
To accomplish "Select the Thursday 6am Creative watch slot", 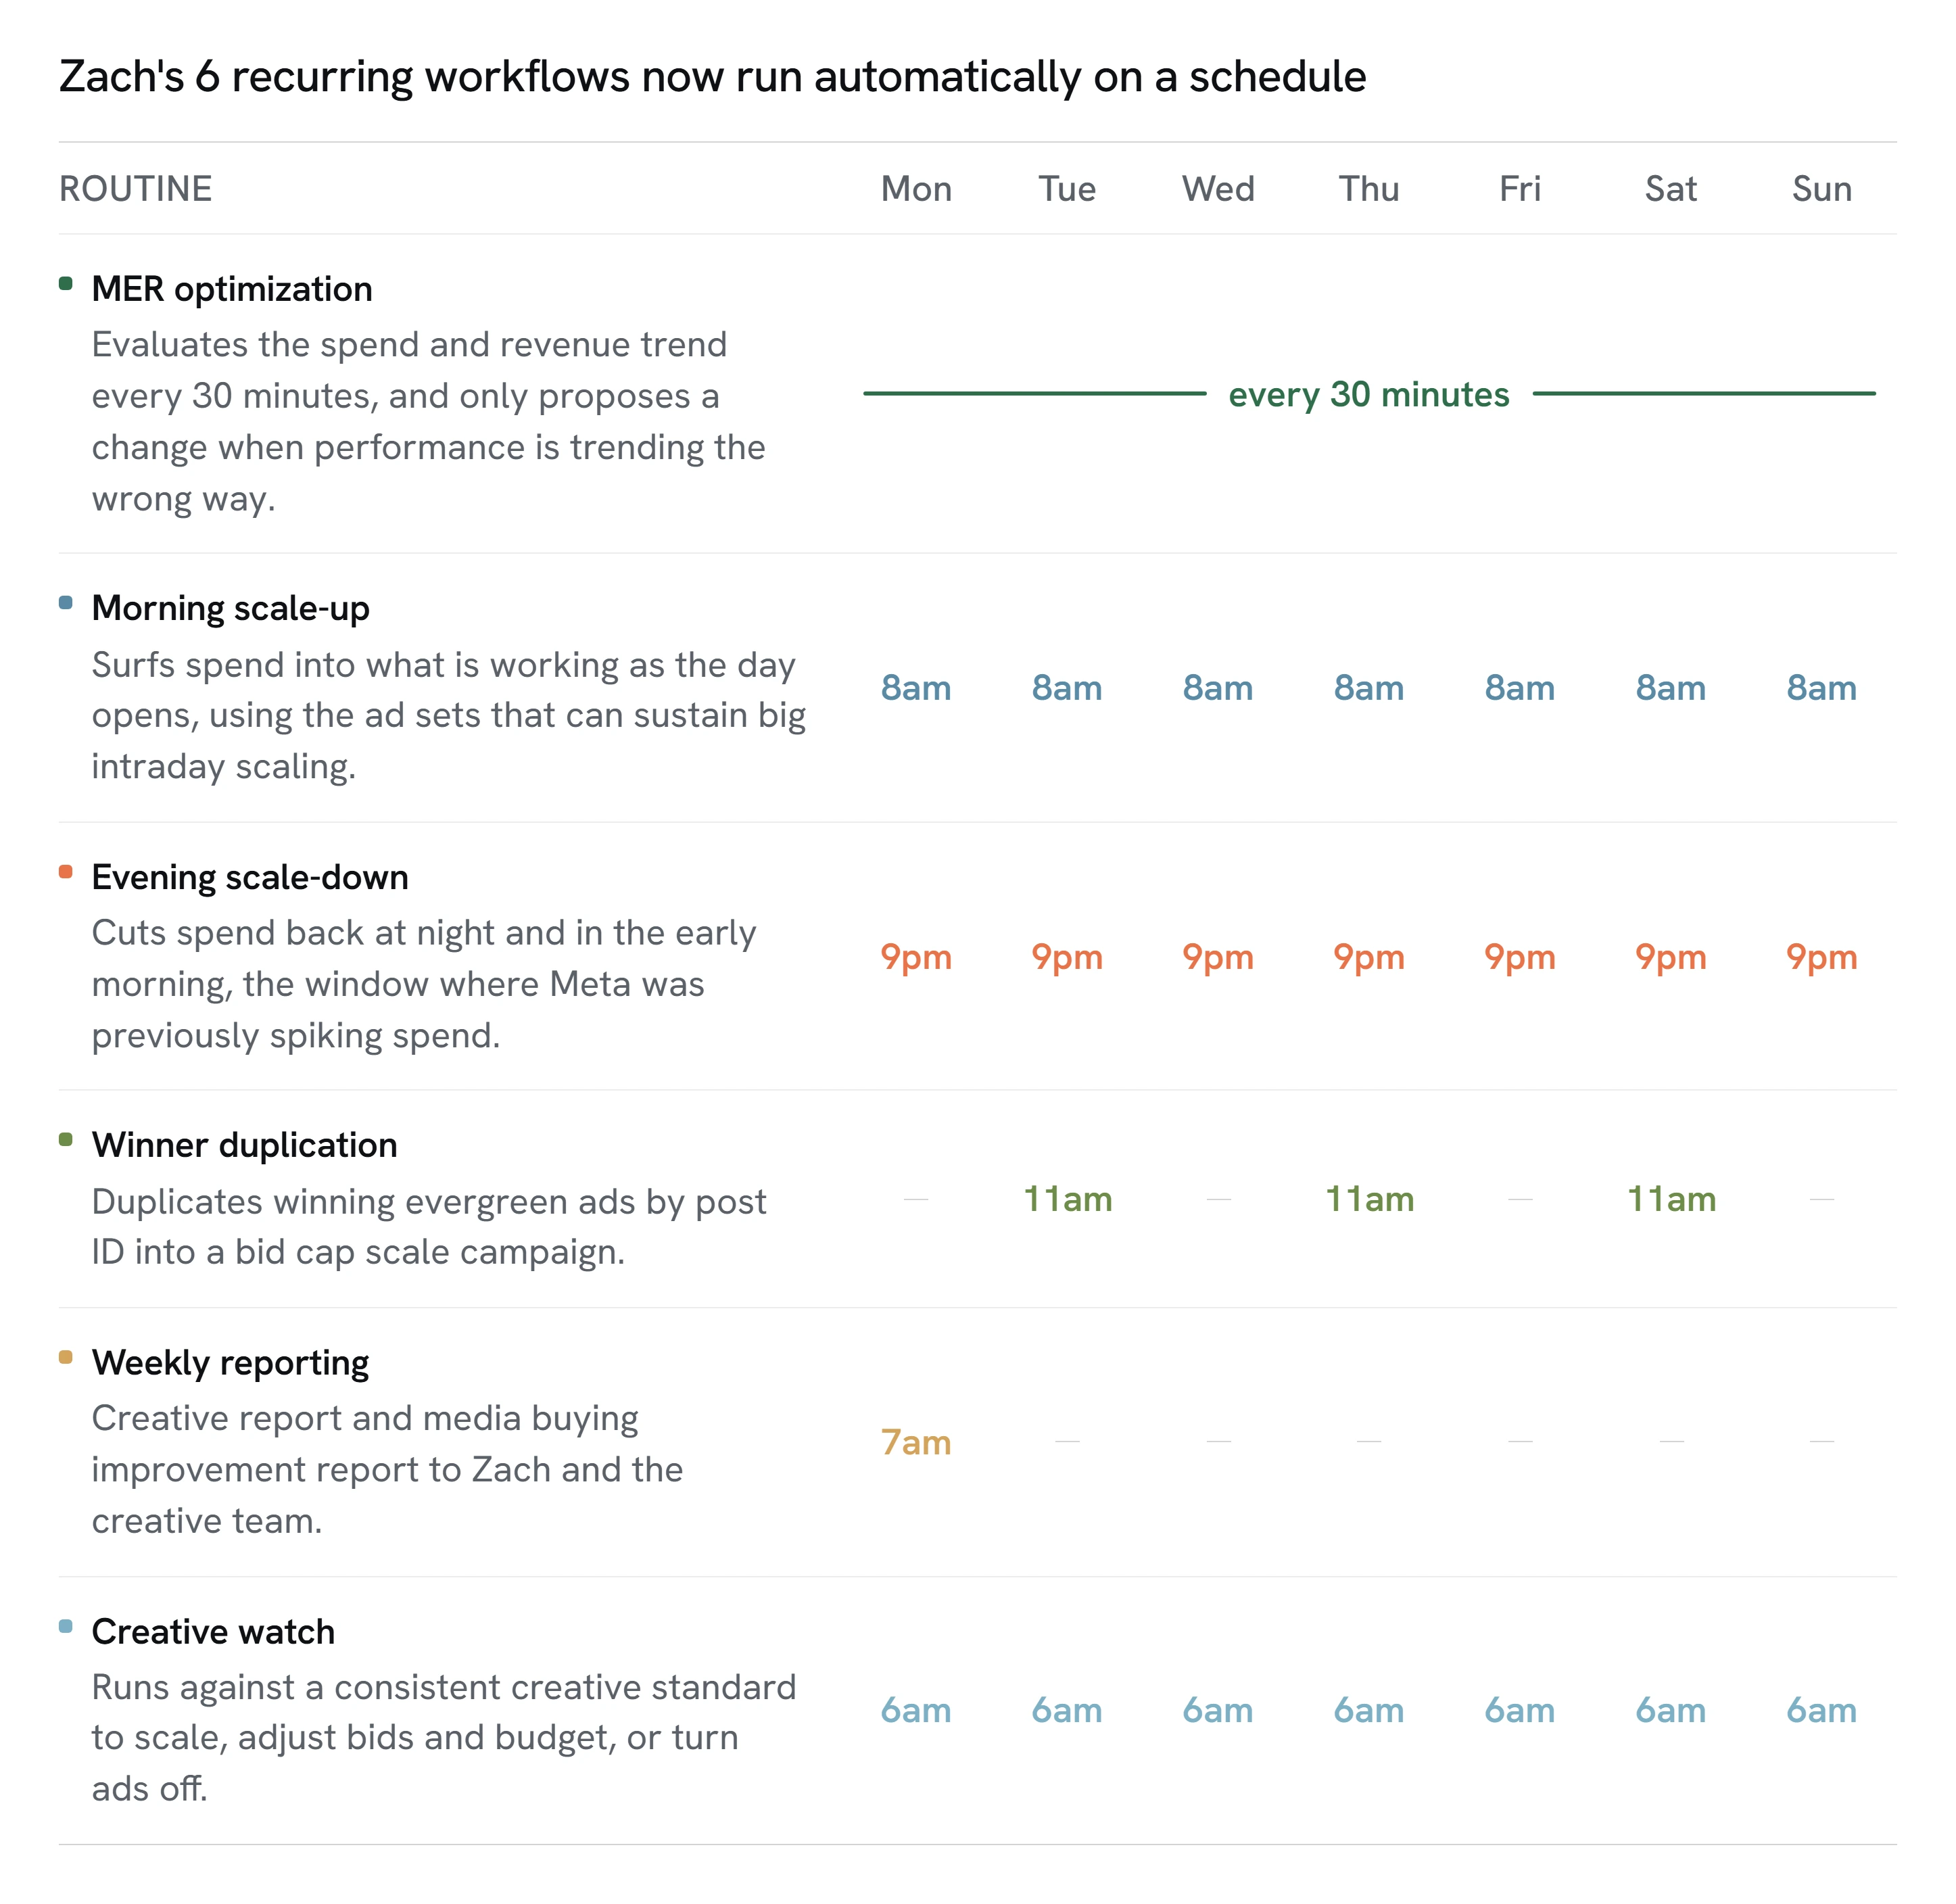I will coord(1369,1711).
